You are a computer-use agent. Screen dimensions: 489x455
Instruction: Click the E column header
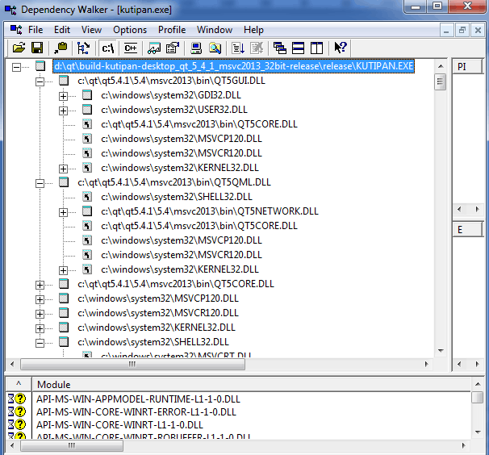(467, 230)
